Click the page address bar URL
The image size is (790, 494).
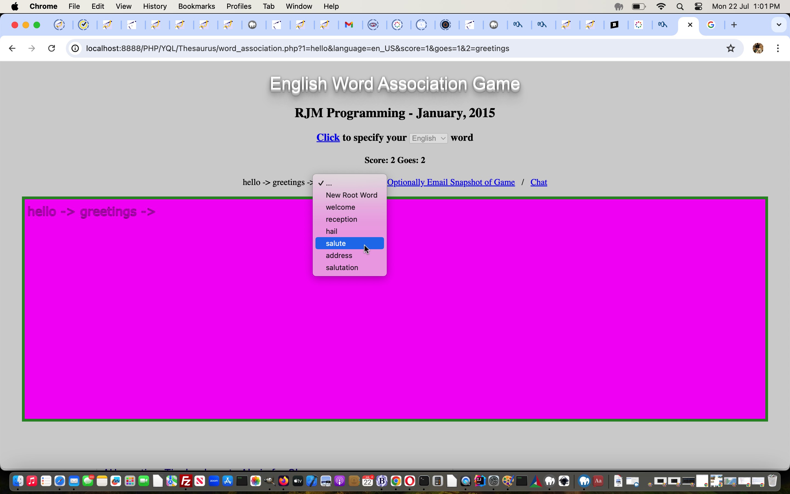tap(298, 48)
